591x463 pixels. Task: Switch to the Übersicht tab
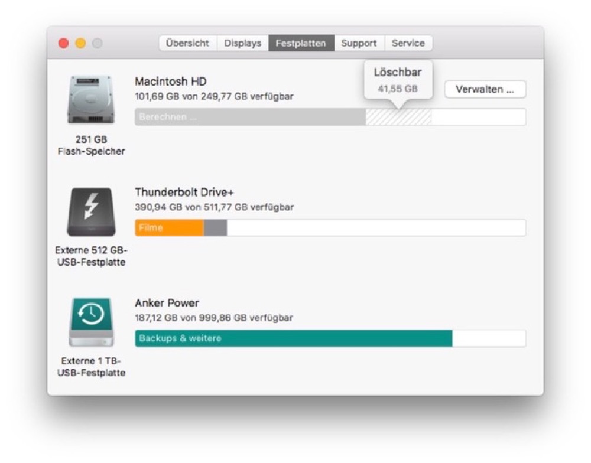coord(187,43)
